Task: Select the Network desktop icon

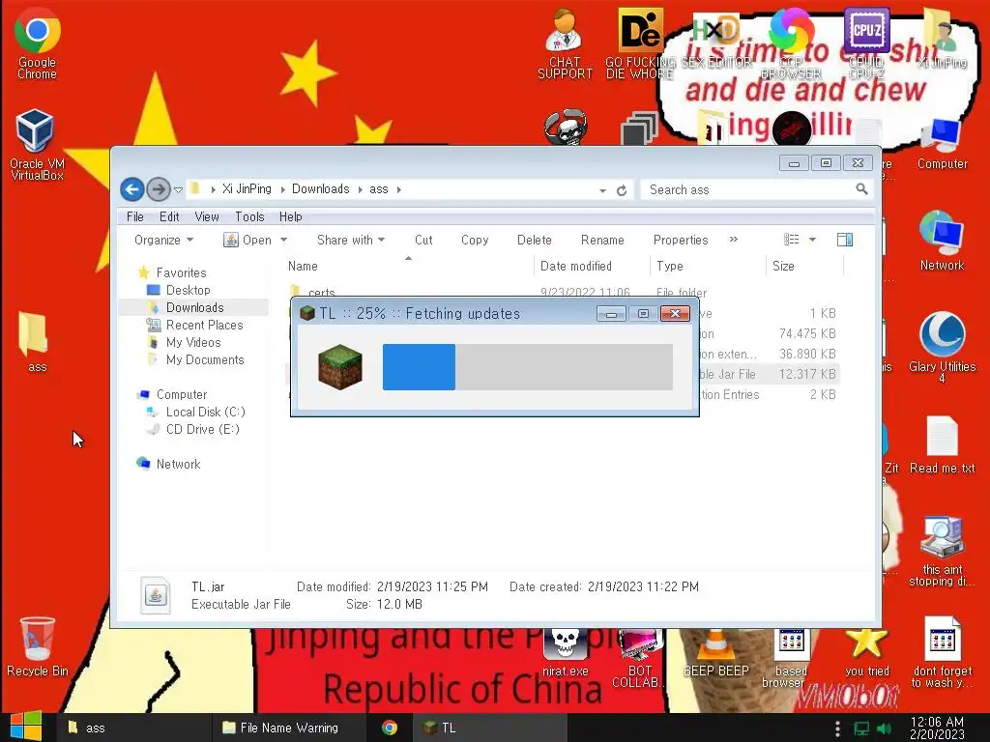Action: [942, 241]
